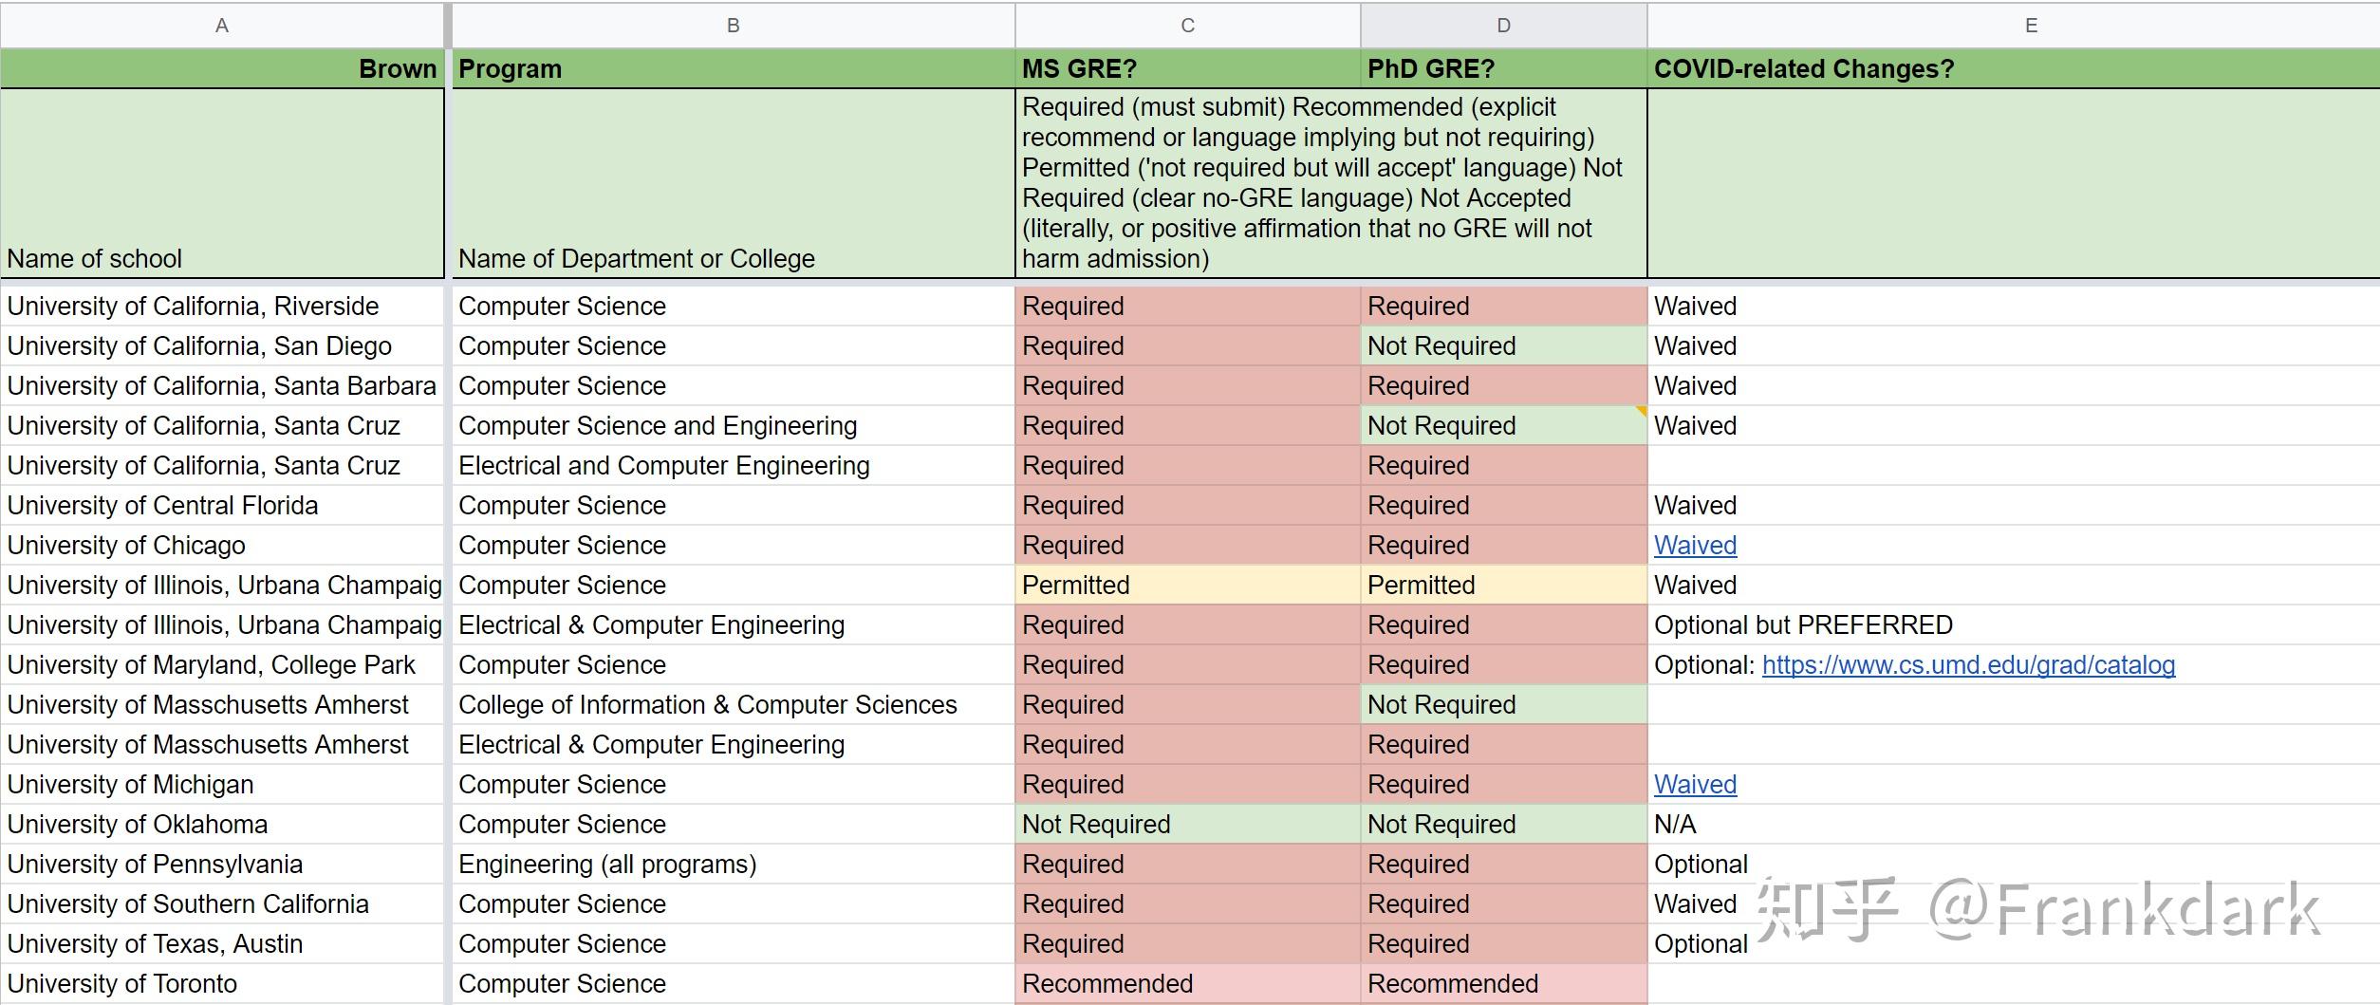Select Oklahoma 'N/A' COVID cell
2380x1005 pixels.
tap(2014, 825)
